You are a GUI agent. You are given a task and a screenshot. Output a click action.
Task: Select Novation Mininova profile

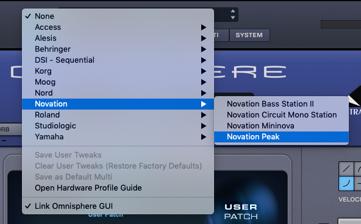pyautogui.click(x=281, y=126)
